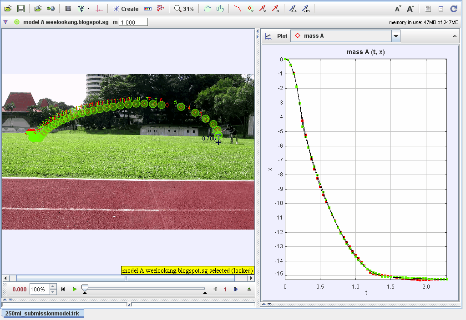Open the notes page icon

point(428,9)
